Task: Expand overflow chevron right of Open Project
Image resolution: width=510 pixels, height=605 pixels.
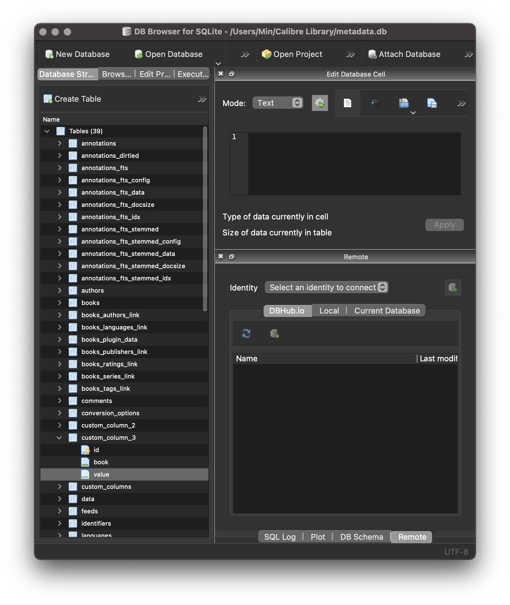Action: (x=350, y=55)
